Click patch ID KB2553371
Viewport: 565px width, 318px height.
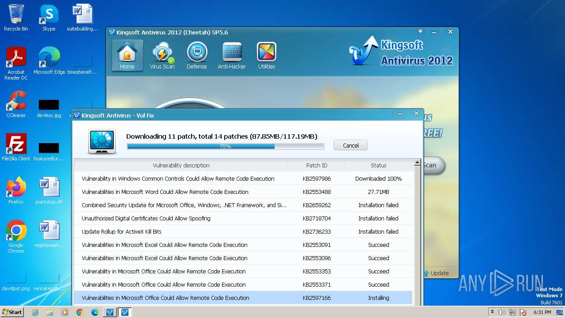tap(317, 284)
